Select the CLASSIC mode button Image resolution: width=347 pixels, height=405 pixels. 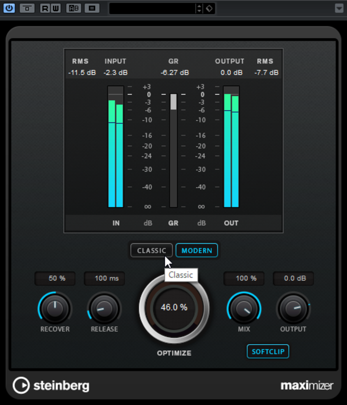click(151, 251)
